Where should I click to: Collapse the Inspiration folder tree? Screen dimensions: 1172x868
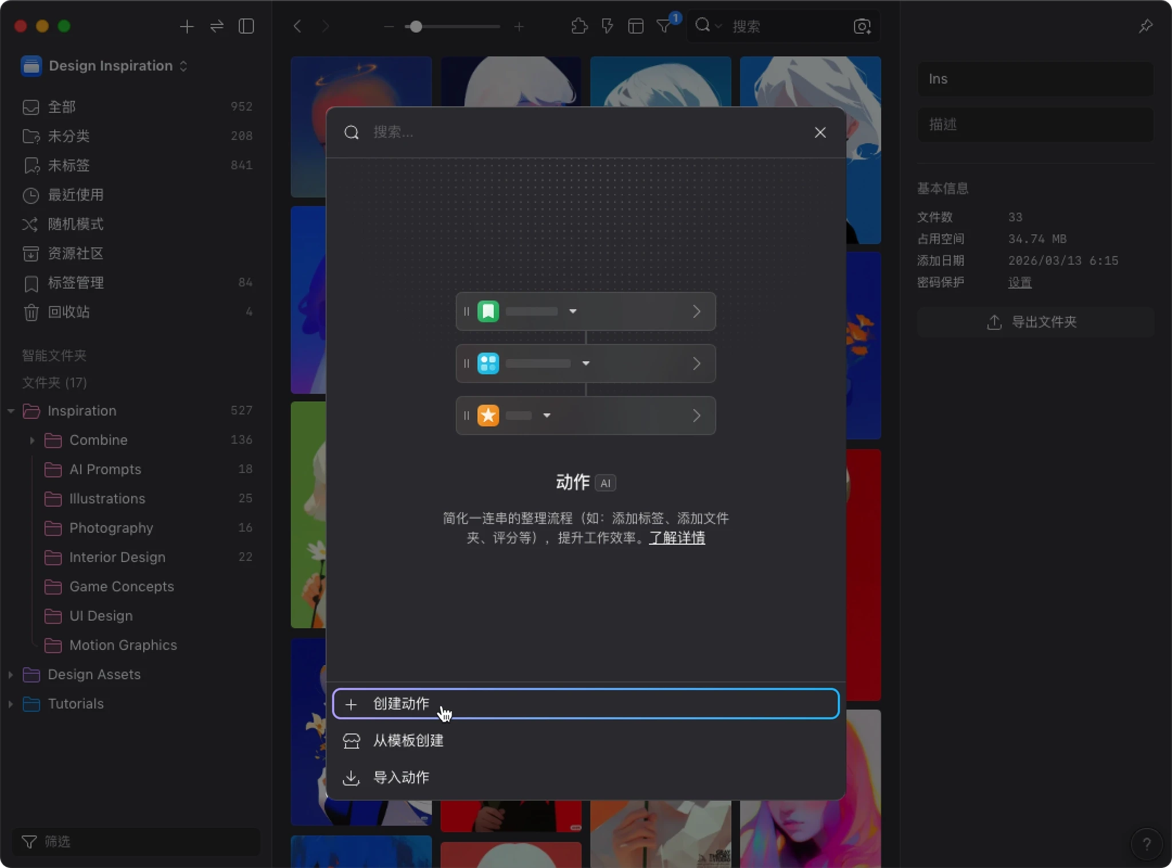coord(11,411)
